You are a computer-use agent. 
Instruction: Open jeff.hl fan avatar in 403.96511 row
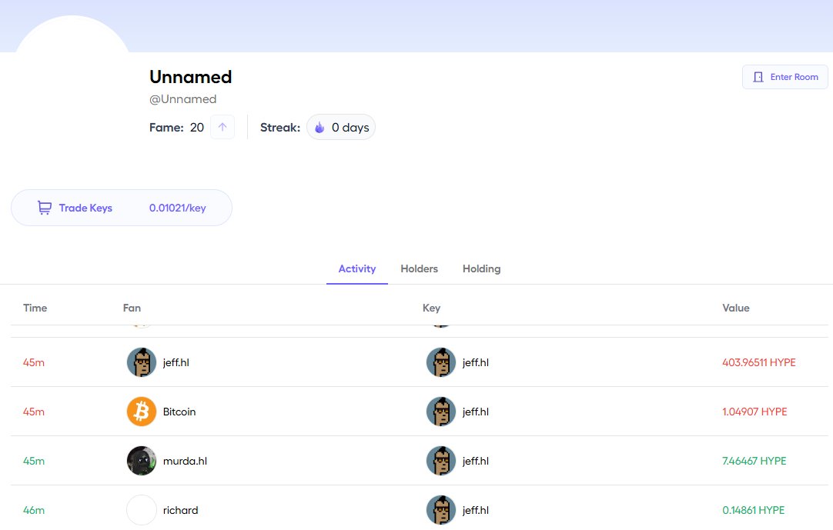142,362
